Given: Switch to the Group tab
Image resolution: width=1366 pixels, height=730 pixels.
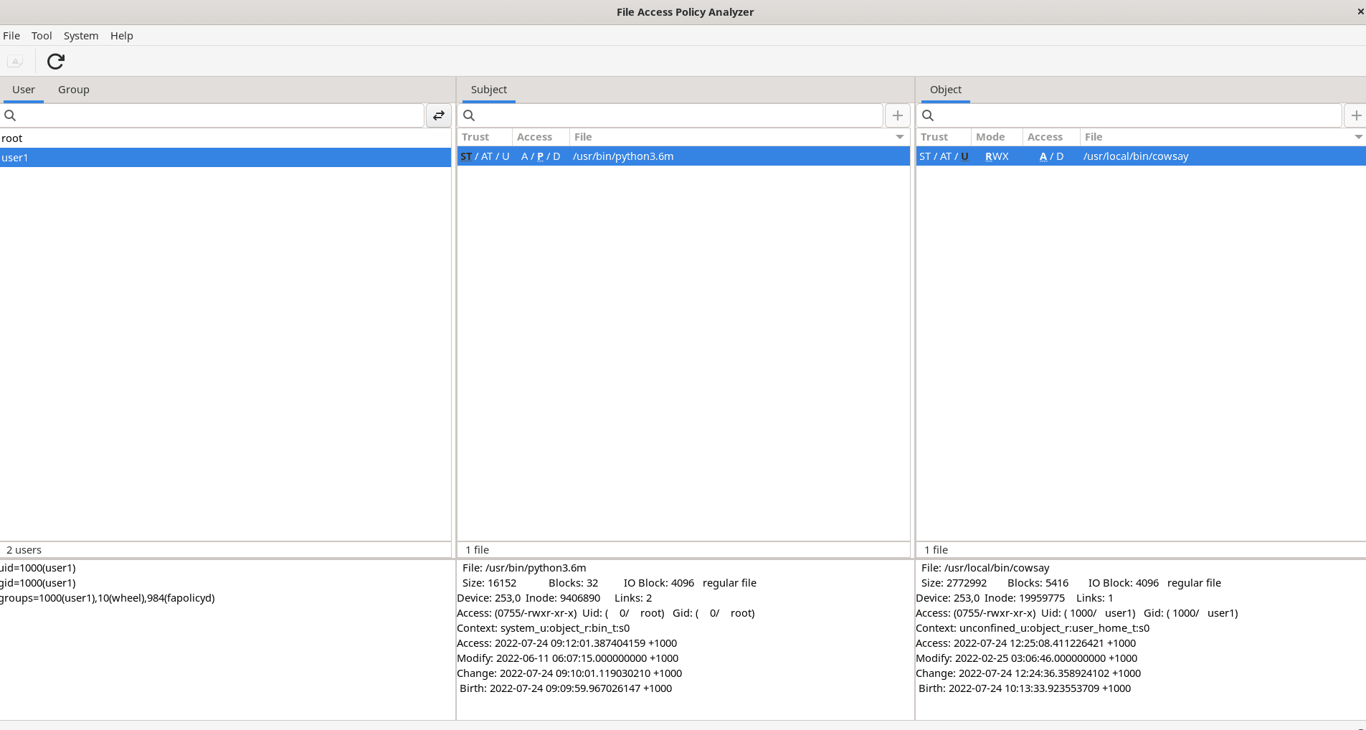Looking at the screenshot, I should [x=74, y=90].
